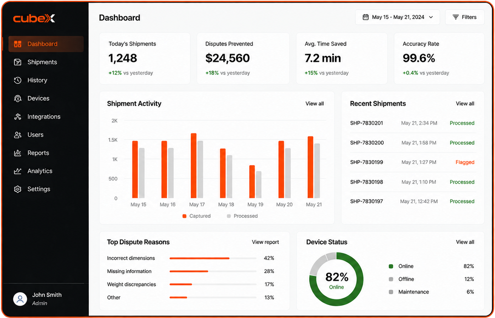Click the Today's Shipments value 1,248
The image size is (495, 318).
[x=123, y=58]
